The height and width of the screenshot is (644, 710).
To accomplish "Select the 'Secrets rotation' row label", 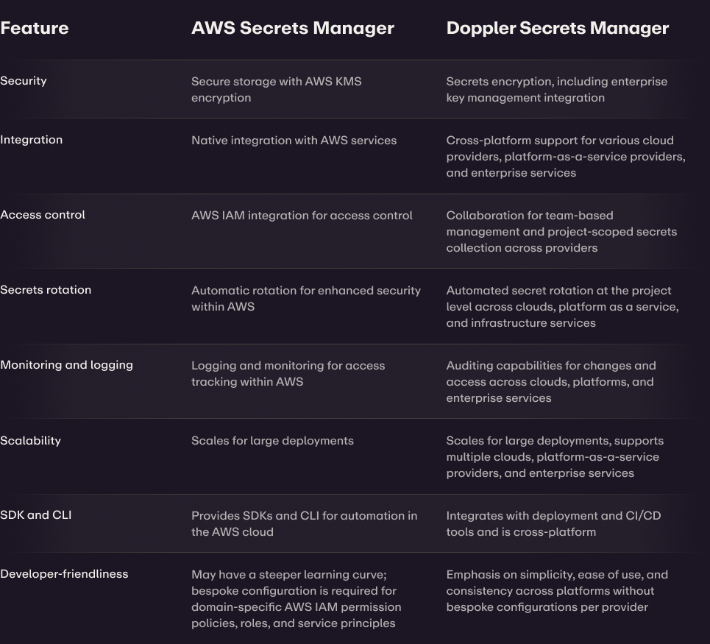I will tap(46, 290).
